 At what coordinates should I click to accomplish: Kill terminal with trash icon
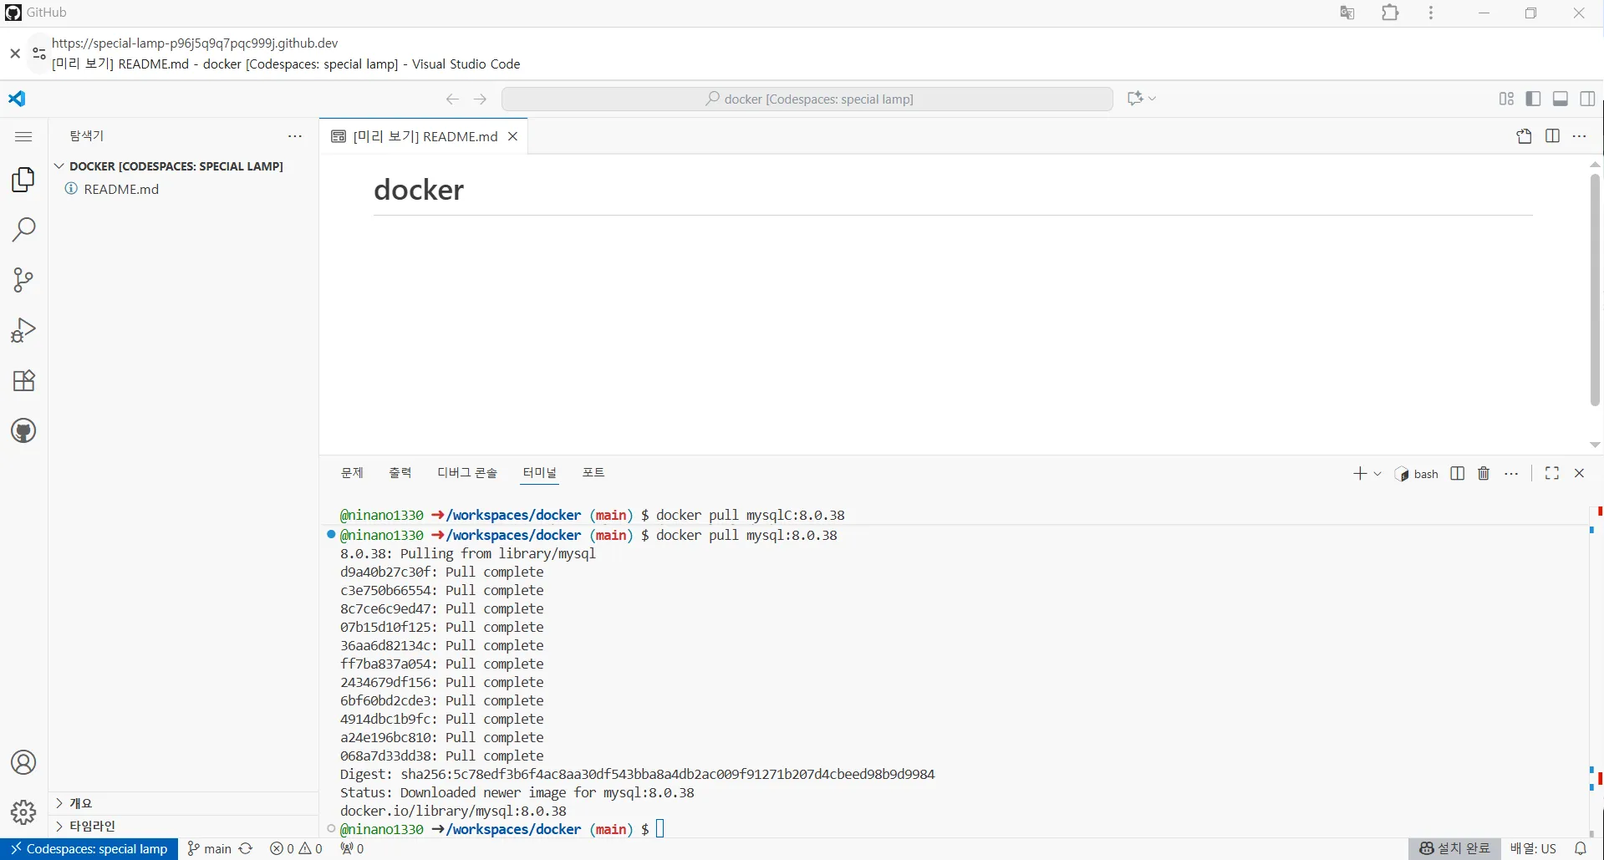[x=1484, y=474]
